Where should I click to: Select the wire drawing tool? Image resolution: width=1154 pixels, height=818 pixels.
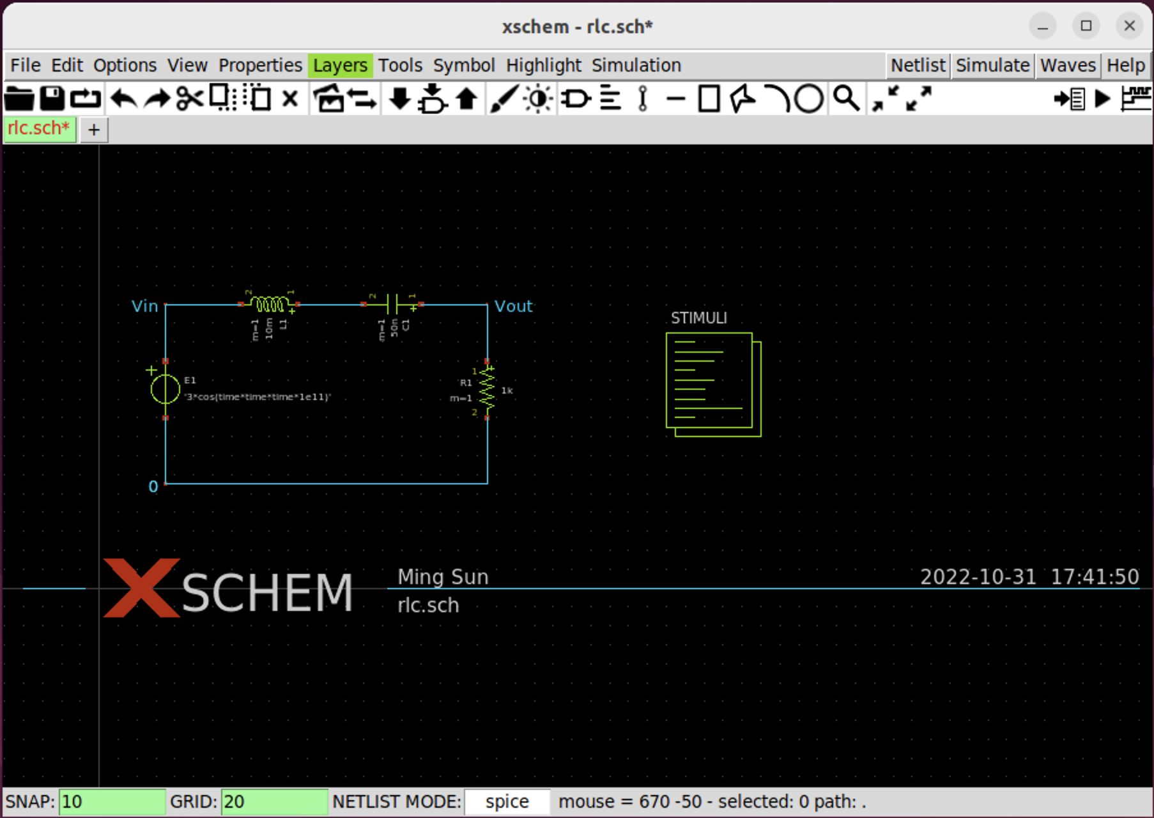pos(643,99)
